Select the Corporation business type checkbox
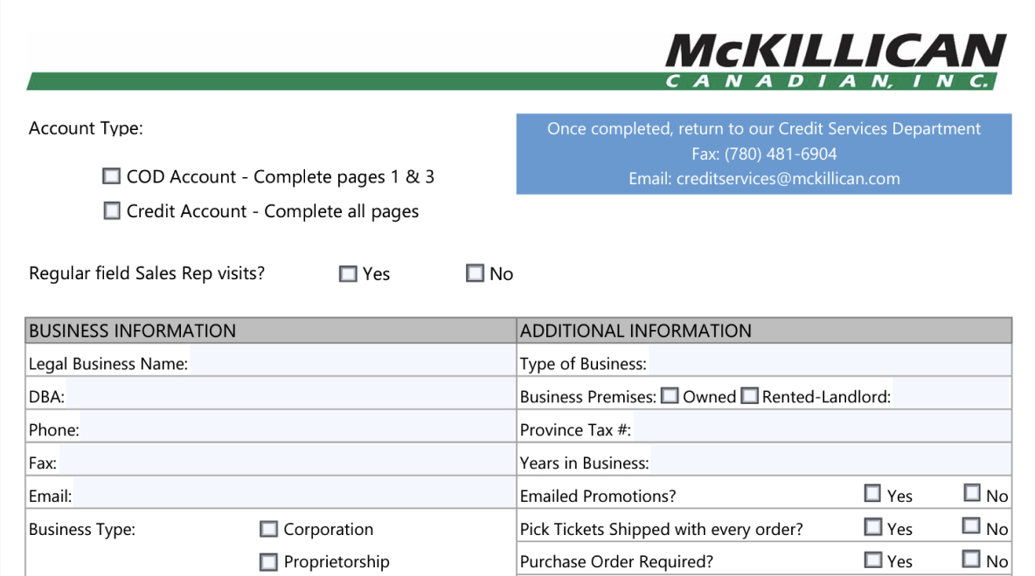This screenshot has width=1035, height=576. pyautogui.click(x=269, y=530)
